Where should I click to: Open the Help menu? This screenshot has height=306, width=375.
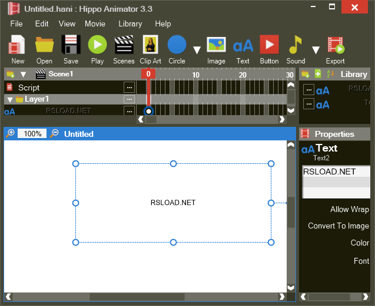163,23
